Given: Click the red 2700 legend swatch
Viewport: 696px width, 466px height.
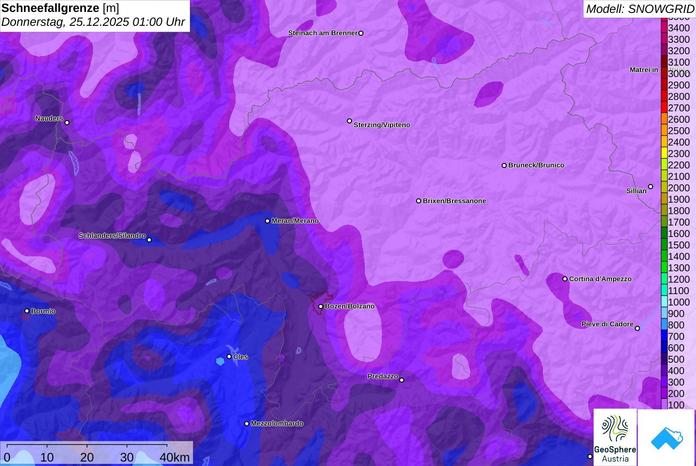Looking at the screenshot, I should (x=664, y=108).
